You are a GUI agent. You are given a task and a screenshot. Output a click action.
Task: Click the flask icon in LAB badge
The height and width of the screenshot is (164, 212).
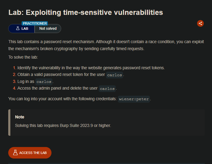(18, 29)
